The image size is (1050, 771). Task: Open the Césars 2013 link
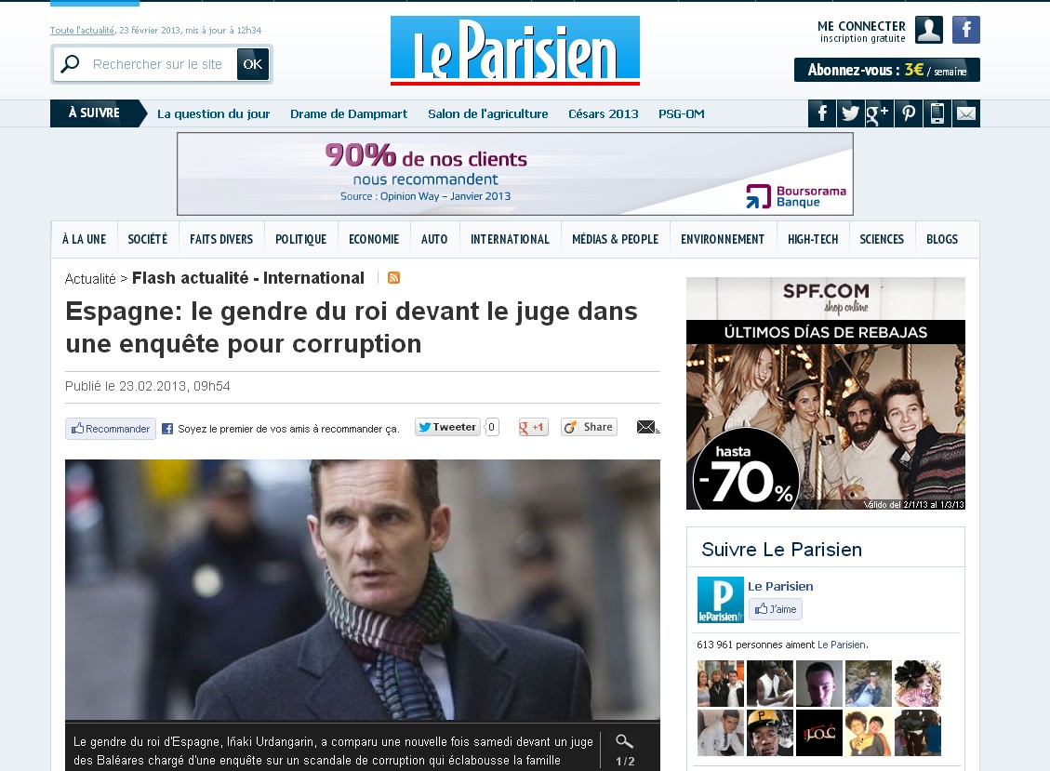pos(604,113)
